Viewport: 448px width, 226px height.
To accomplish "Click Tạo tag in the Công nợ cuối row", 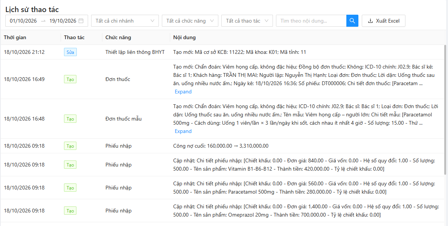I will 70,146.
